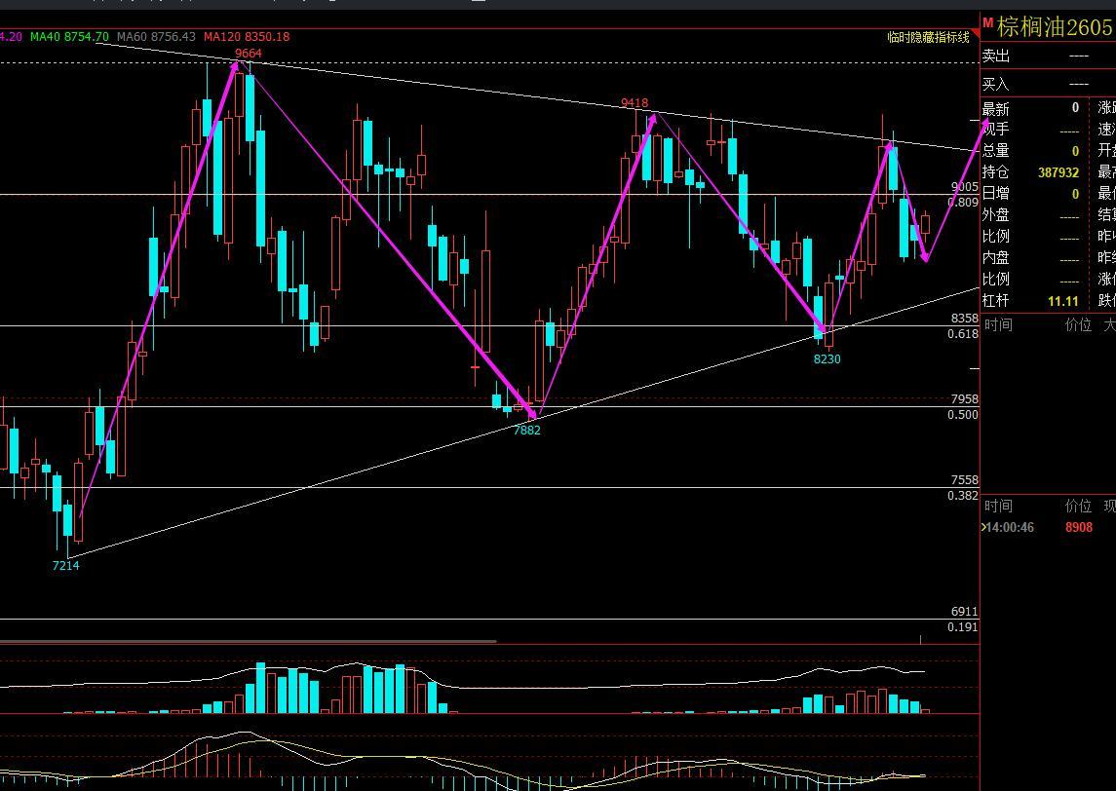Click the MA120 8350.18 indicator label
1116x791 pixels.
point(247,36)
